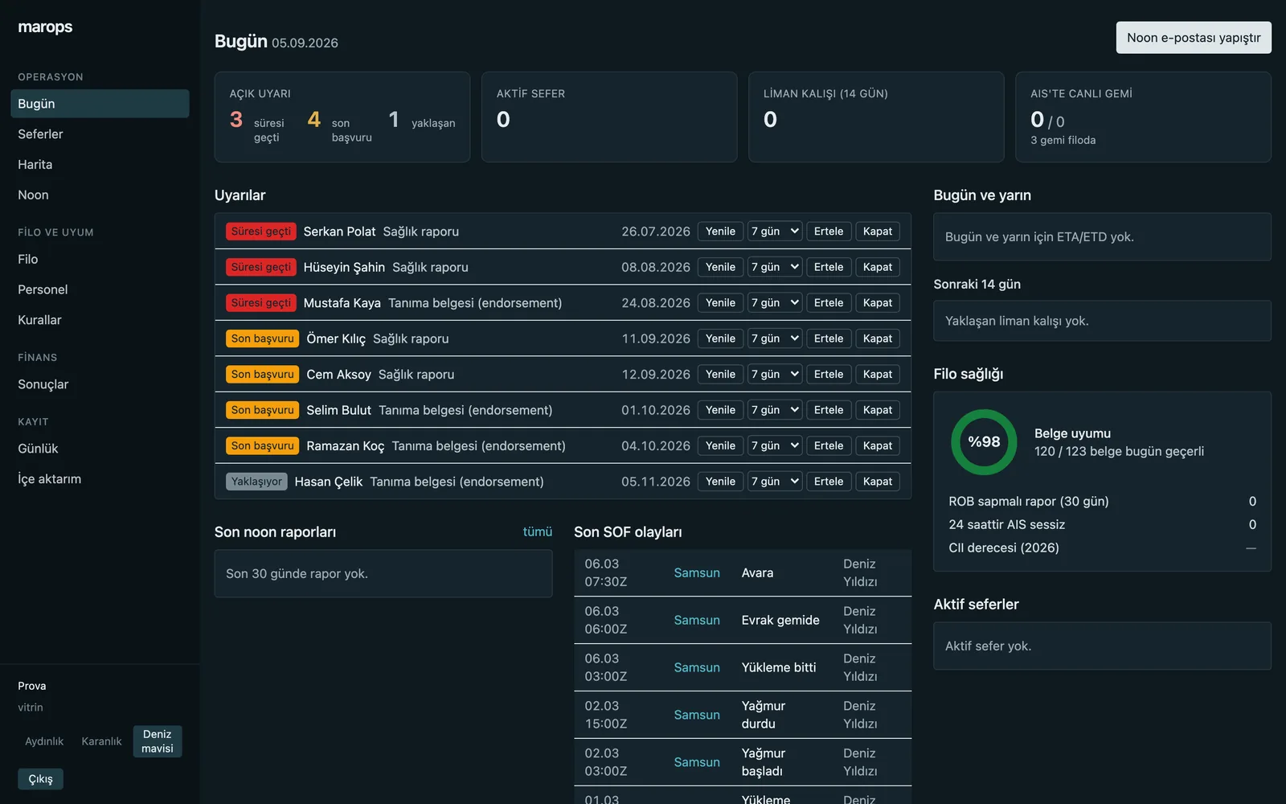Switch theme to Karanlık

click(101, 741)
